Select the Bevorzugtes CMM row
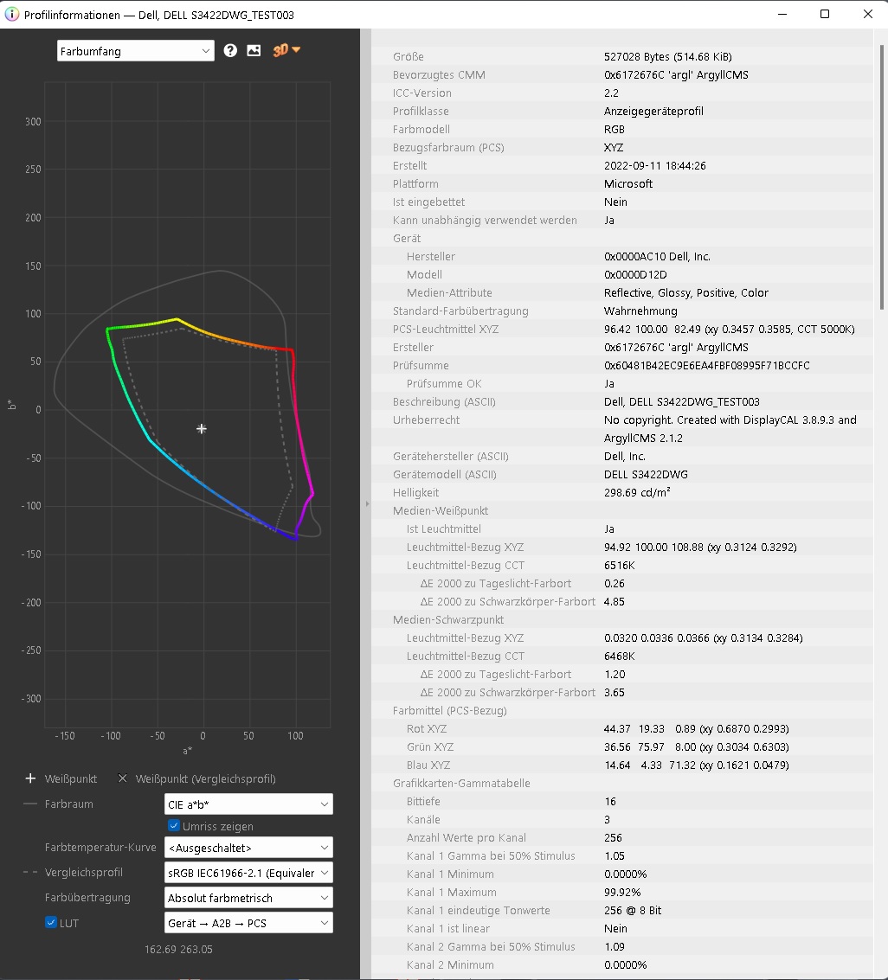888x980 pixels. tap(621, 75)
